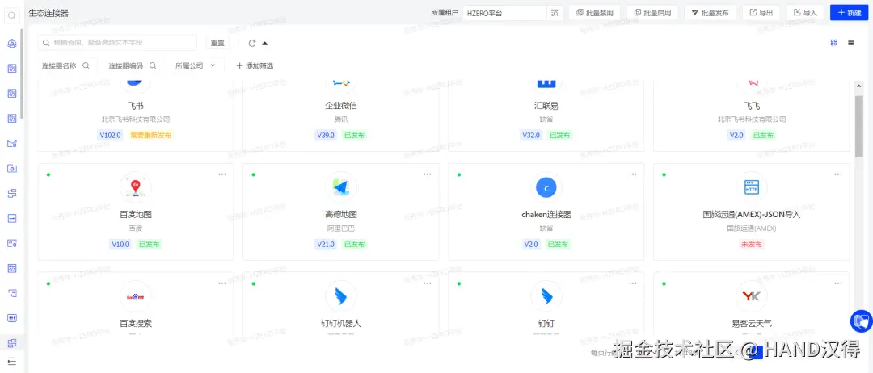Screen dimensions: 873x373
Task: Open the more menu on 高德地图 card
Action: (x=427, y=174)
